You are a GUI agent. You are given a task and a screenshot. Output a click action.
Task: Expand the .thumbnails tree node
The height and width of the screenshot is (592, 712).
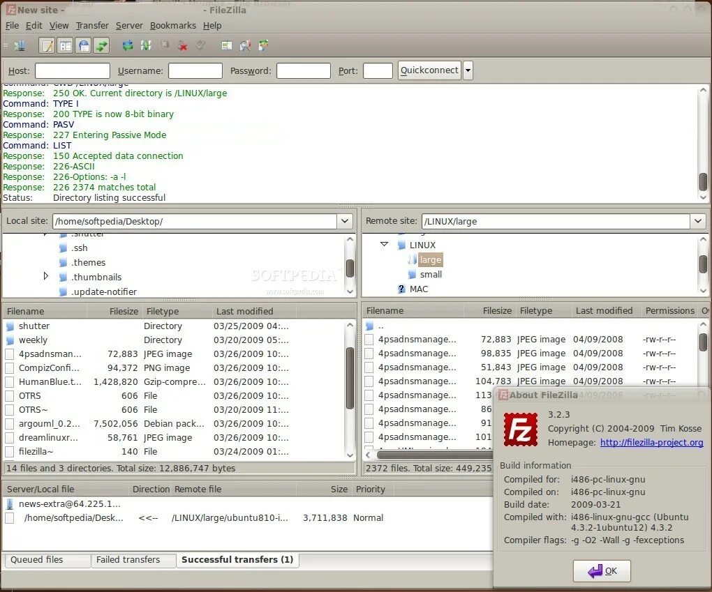pyautogui.click(x=45, y=276)
